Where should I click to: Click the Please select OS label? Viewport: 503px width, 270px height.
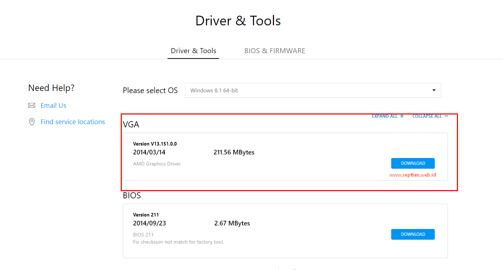point(150,91)
